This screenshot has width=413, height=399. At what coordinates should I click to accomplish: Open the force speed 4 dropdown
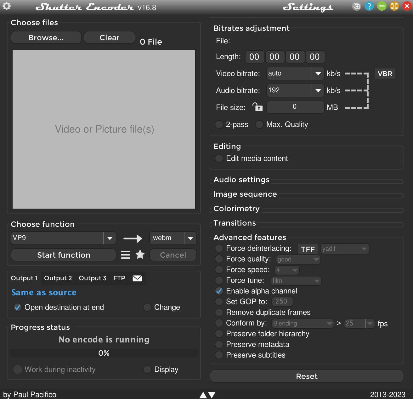pos(287,270)
